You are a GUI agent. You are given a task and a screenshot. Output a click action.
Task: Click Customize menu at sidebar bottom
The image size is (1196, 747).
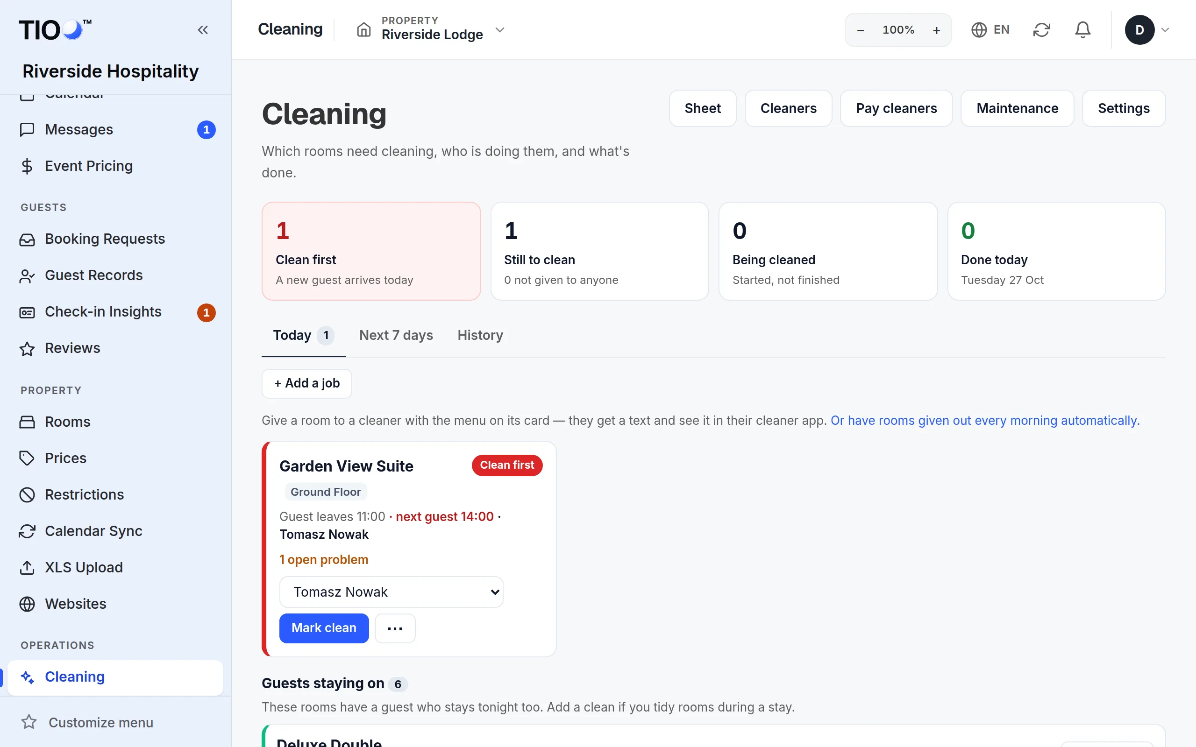pos(87,722)
